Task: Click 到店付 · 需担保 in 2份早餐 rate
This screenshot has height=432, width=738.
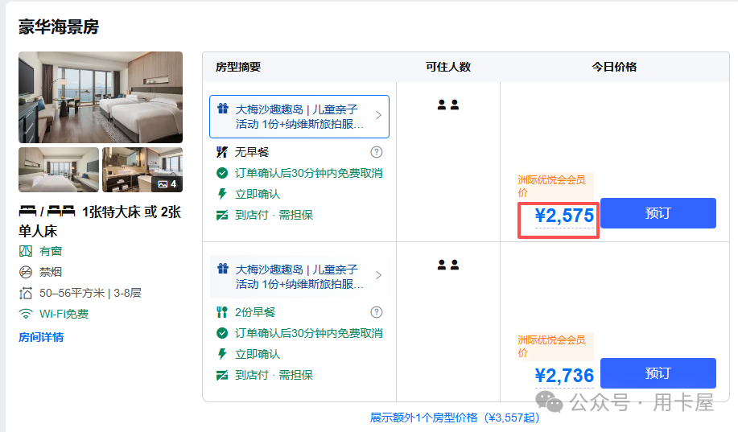Action: pos(274,375)
